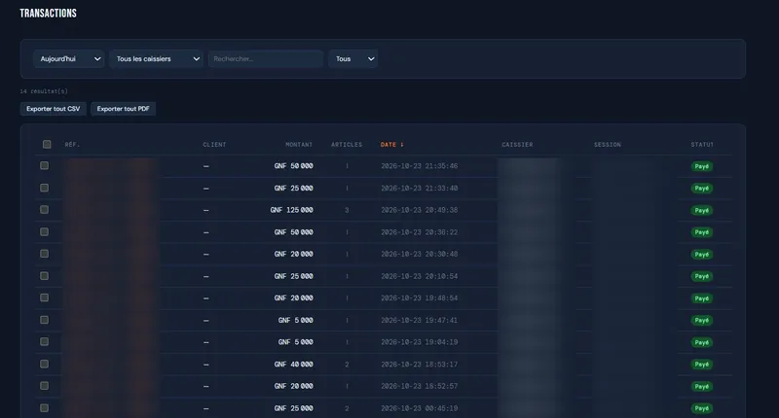The height and width of the screenshot is (418, 779).
Task: Check the row dated 2026-10-23 19:04:19
Action: pos(44,341)
